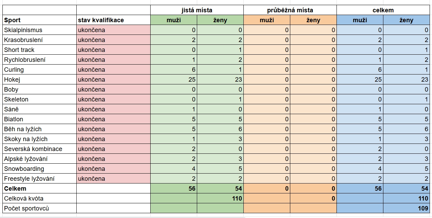Select the Severská kombinace cell
The height and width of the screenshot is (218, 432).
(x=39, y=149)
